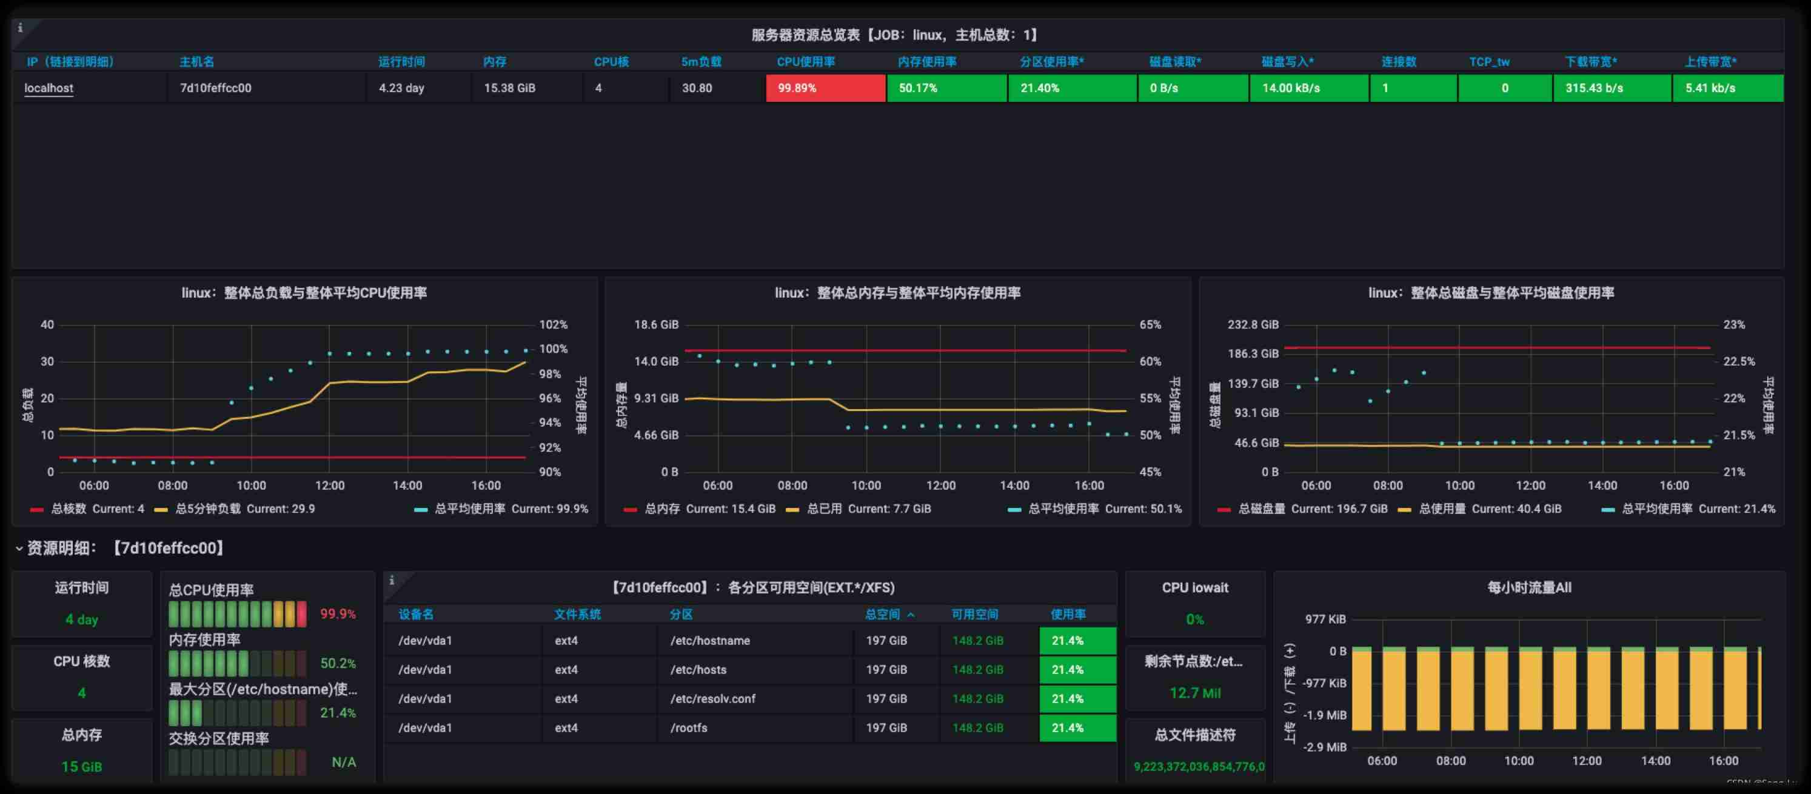Open the CPU iowait panel title menu
This screenshot has width=1811, height=794.
tap(1194, 587)
